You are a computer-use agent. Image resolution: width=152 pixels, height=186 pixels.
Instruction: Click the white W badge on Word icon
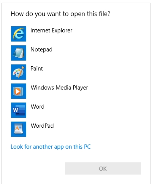tap(16, 110)
